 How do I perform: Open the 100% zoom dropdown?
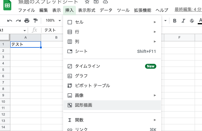(52, 21)
